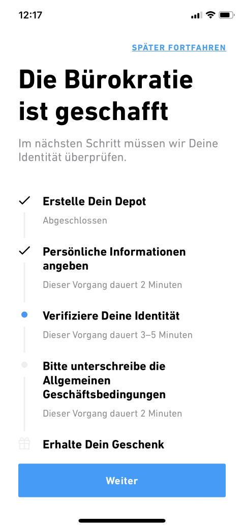Image resolution: width=244 pixels, height=529 pixels.
Task: Select the Allgemeinen Geschäftsbedingungen step
Action: (104, 380)
